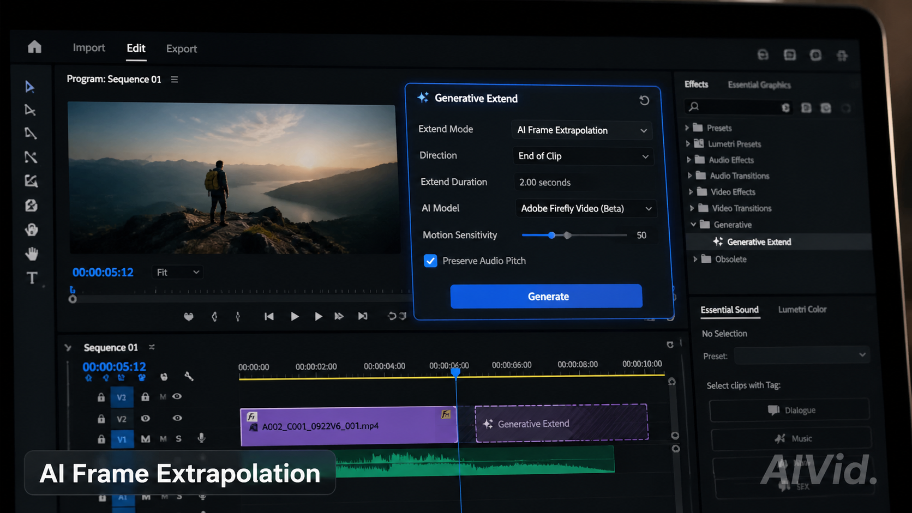The width and height of the screenshot is (912, 513).
Task: Click the Generate button
Action: [x=546, y=296]
